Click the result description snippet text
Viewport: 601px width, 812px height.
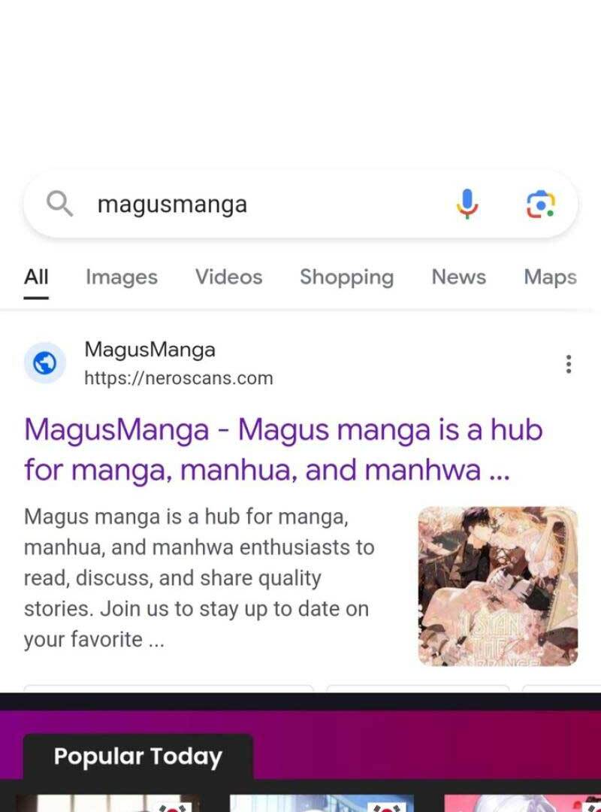coord(199,578)
